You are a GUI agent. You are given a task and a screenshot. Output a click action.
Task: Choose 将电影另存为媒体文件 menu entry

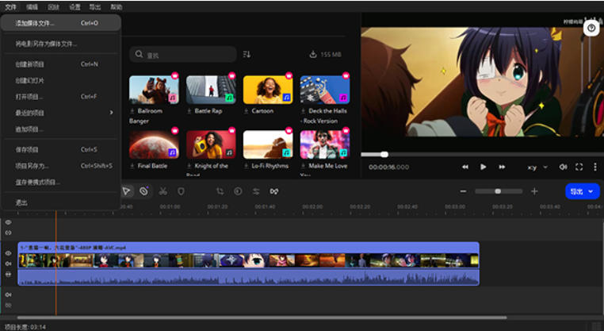click(61, 44)
